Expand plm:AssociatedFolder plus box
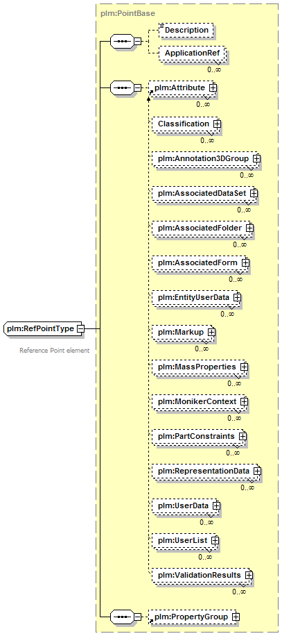 click(x=249, y=228)
